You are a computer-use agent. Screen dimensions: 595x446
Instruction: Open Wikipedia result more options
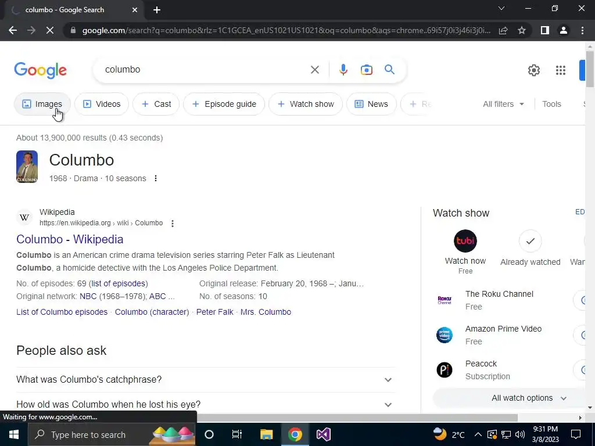tap(172, 224)
